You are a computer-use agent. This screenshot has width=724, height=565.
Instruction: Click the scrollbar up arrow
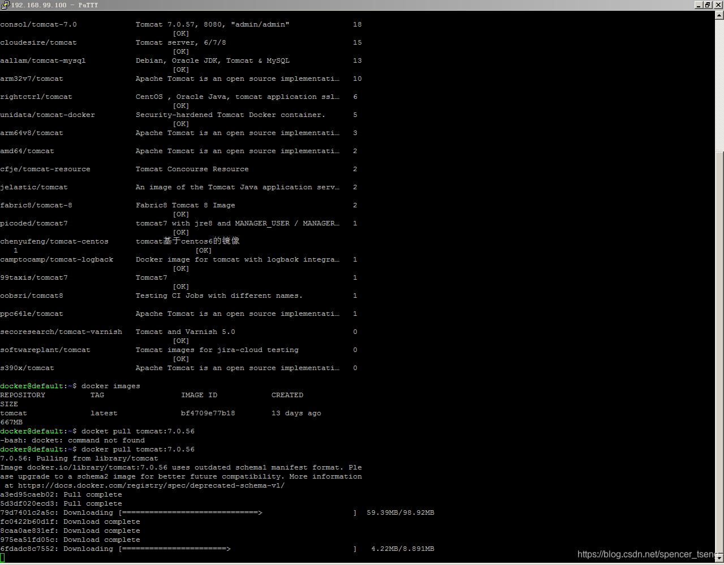pos(719,15)
